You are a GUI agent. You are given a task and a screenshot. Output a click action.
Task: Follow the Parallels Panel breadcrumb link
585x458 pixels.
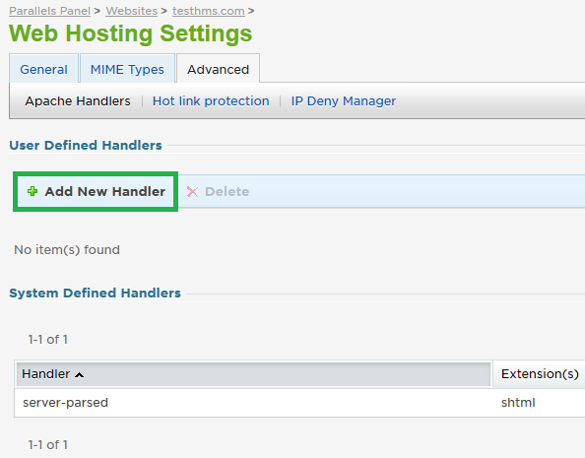(49, 11)
